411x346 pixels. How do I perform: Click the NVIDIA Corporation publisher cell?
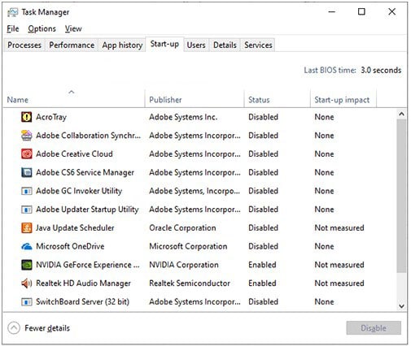point(184,265)
